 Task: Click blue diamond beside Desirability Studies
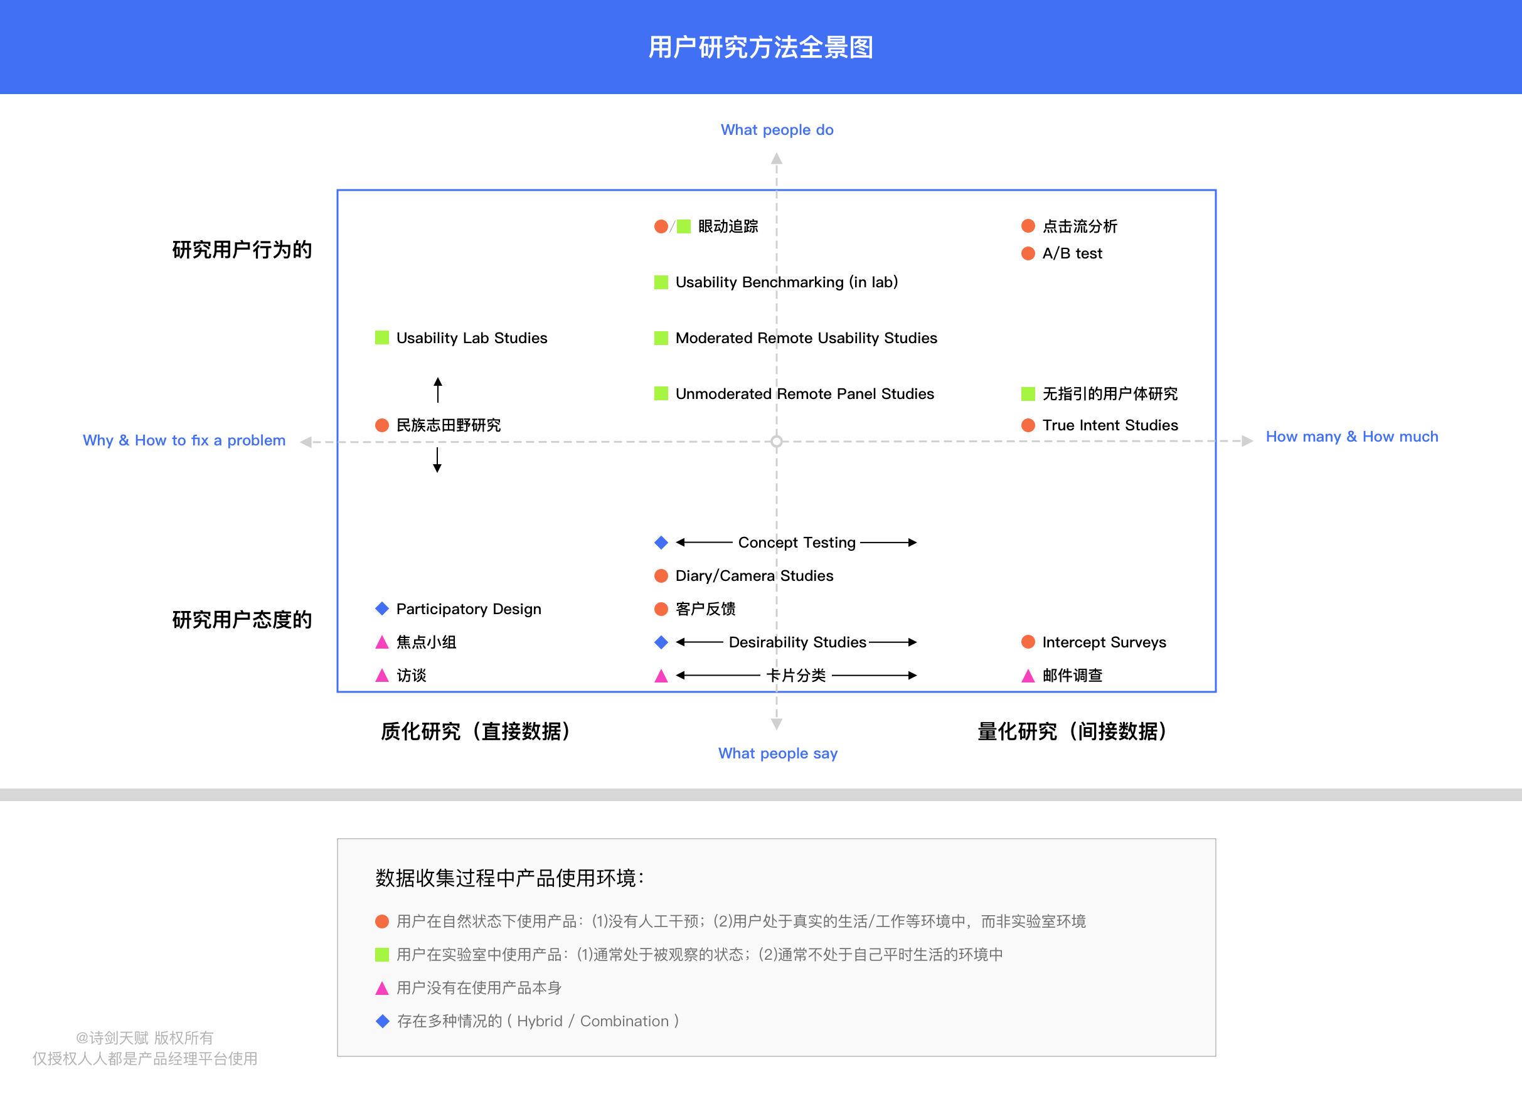pyautogui.click(x=661, y=642)
